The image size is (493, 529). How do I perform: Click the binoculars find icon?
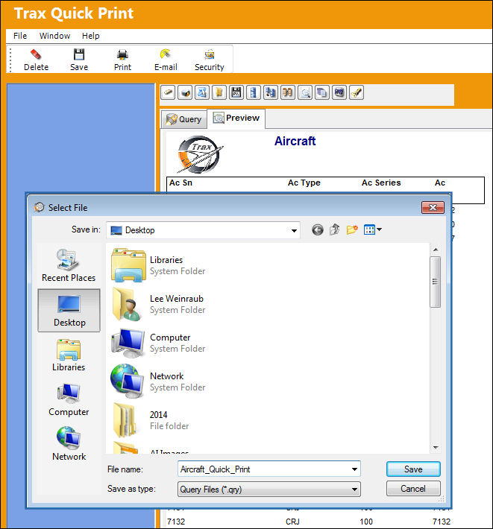288,92
